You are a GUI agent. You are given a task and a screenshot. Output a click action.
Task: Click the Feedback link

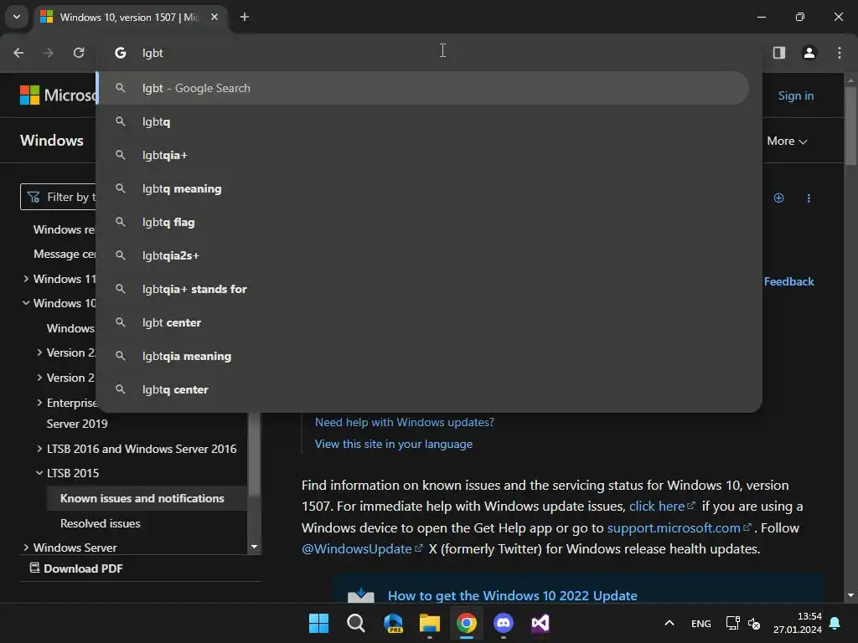click(x=788, y=281)
